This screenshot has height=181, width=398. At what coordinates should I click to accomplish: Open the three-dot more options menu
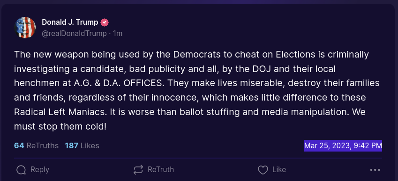click(375, 170)
